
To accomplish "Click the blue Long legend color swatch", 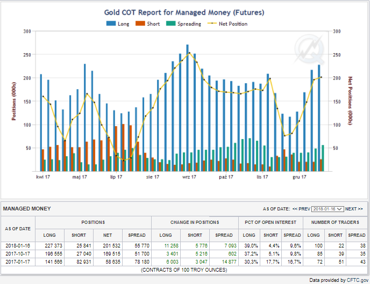I will click(111, 24).
